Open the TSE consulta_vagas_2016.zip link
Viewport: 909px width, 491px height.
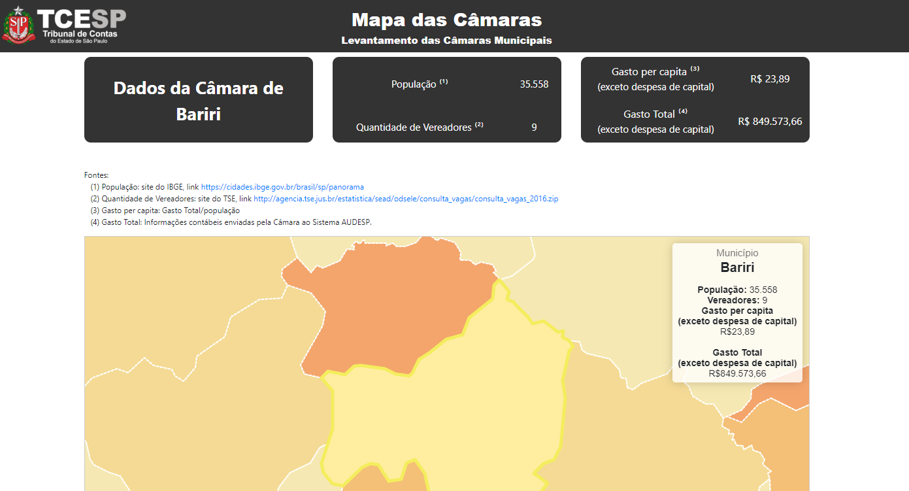click(x=405, y=199)
